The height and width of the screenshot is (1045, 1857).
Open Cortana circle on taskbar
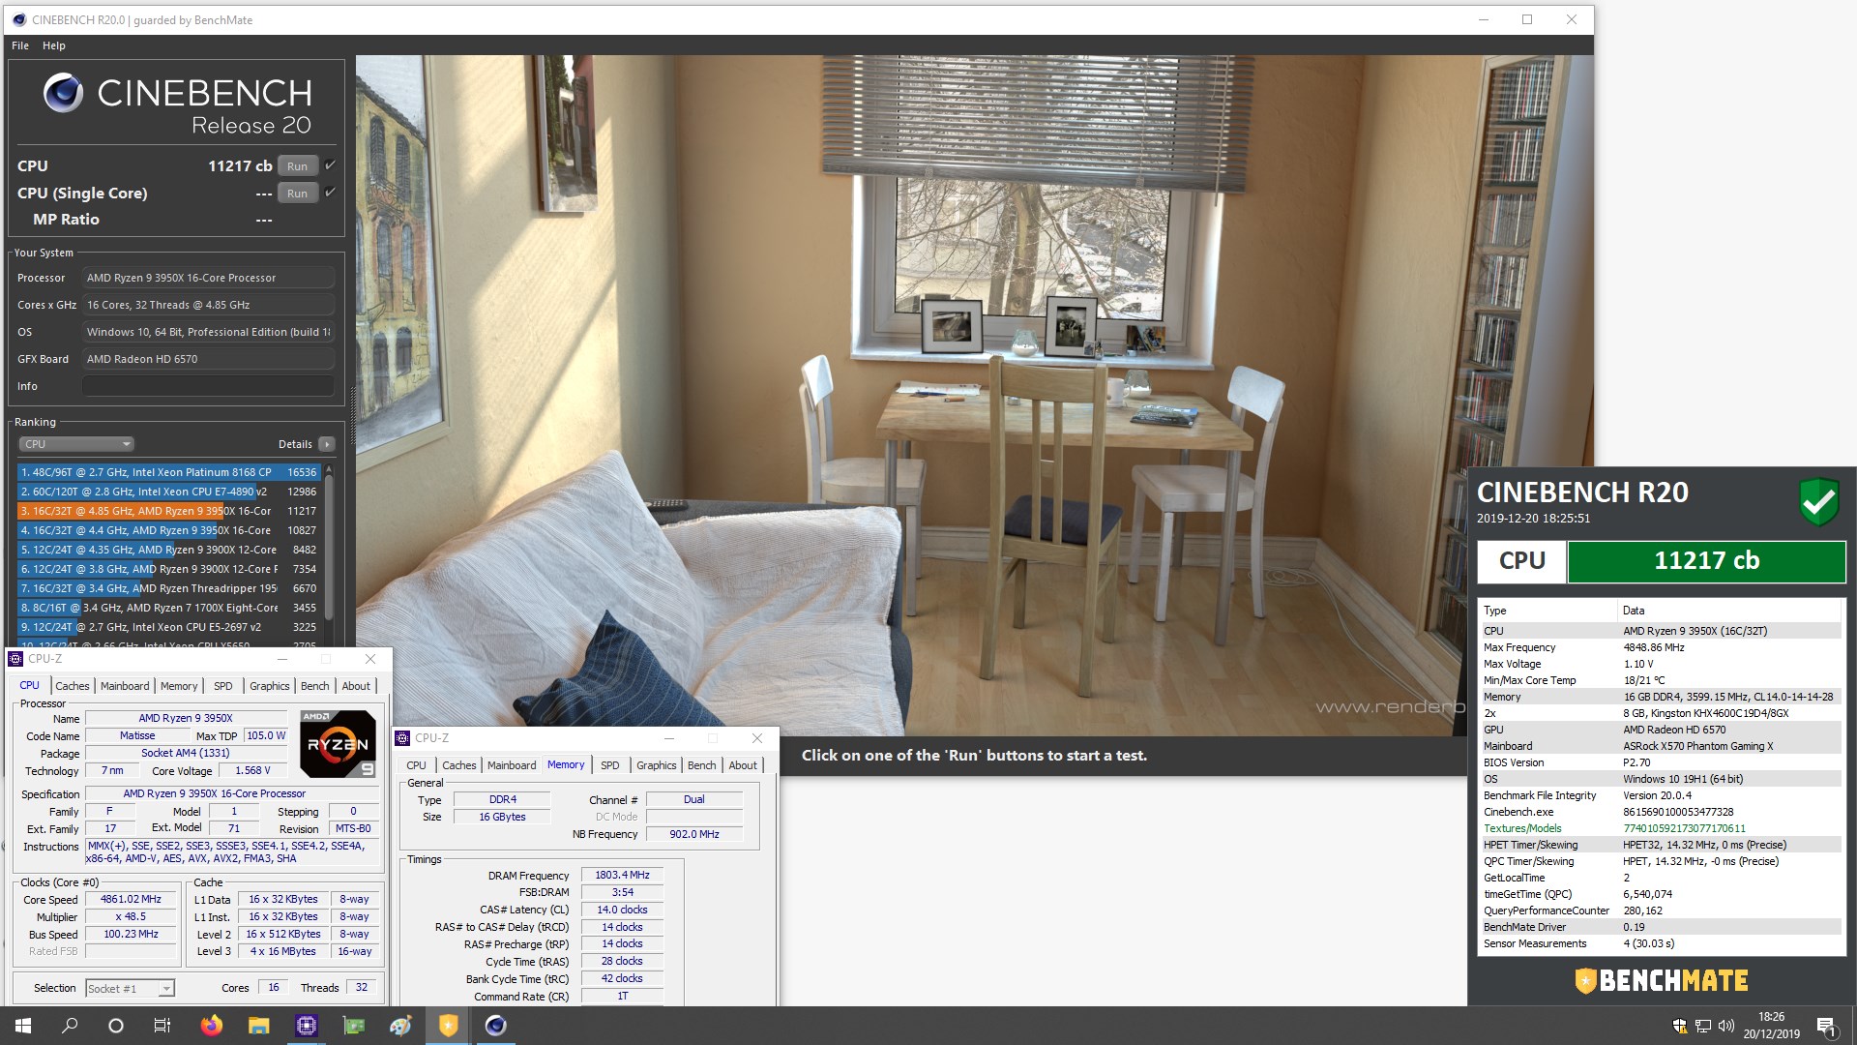coord(116,1026)
